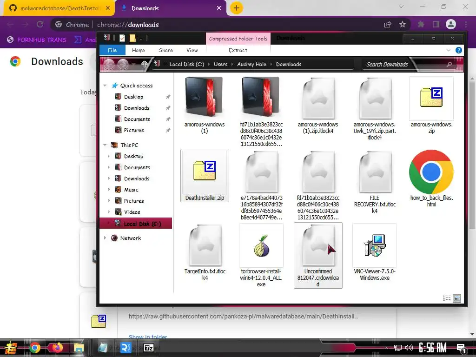The height and width of the screenshot is (357, 476).
Task: Open Chrome extensions puzzle icon
Action: coord(421,24)
